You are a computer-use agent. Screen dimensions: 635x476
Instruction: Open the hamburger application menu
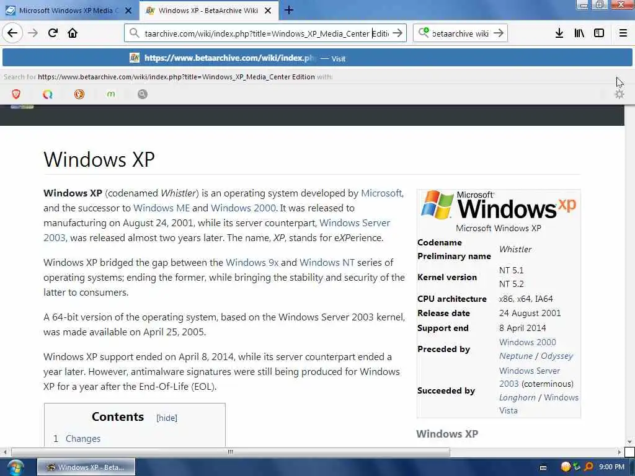623,33
